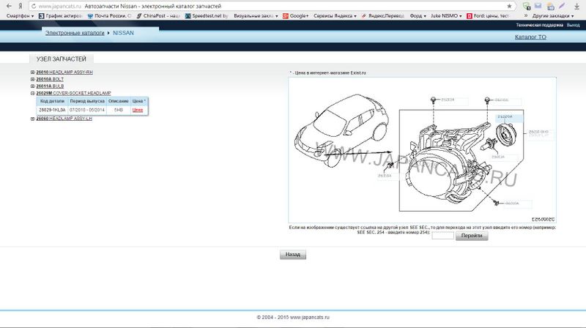The height and width of the screenshot is (328, 586).
Task: Open the Визуальные закладки folder
Action: (256, 15)
